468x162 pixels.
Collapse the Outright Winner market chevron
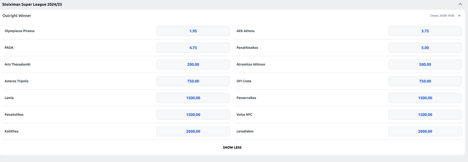point(459,16)
